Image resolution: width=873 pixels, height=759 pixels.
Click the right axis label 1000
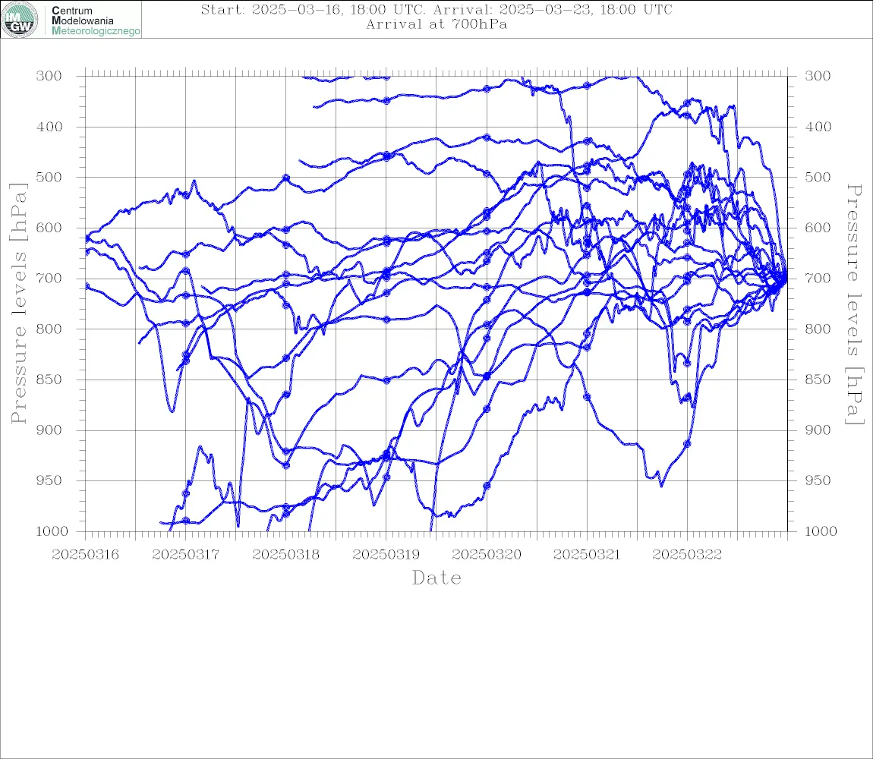click(x=821, y=531)
